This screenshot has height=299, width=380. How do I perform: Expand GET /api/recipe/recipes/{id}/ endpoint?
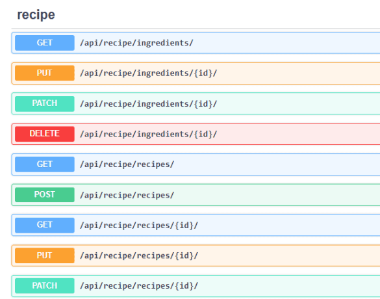point(196,226)
